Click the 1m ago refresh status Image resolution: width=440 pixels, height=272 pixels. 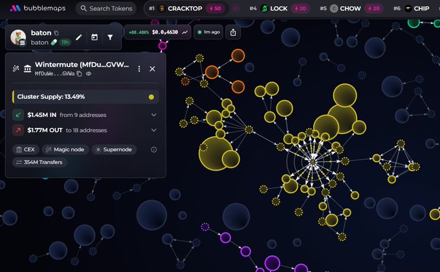208,32
